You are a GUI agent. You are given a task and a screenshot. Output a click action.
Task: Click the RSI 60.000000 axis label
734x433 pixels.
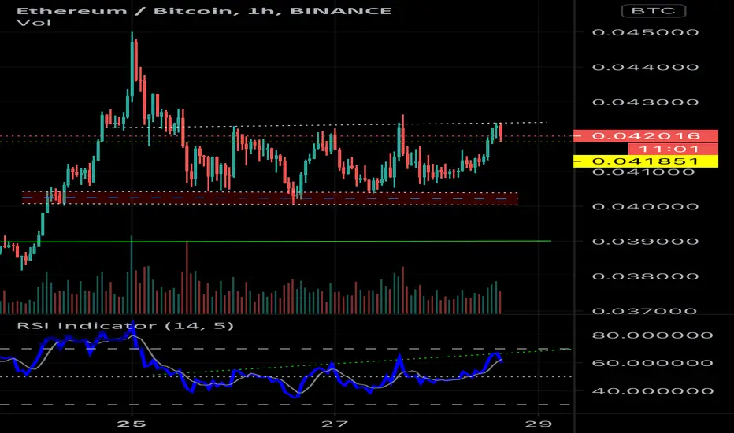[x=653, y=363]
